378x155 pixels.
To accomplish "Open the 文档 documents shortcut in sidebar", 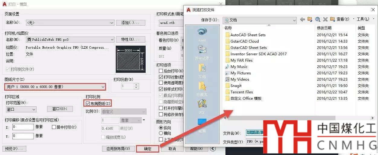I will 202,71.
